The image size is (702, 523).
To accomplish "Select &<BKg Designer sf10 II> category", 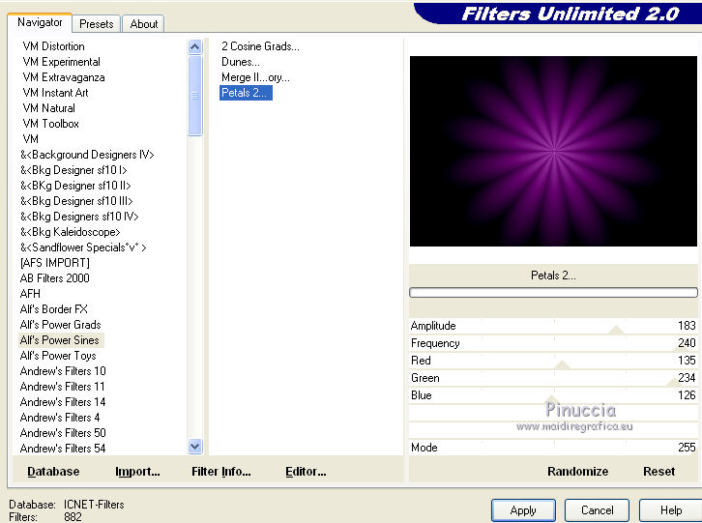I will 75,186.
